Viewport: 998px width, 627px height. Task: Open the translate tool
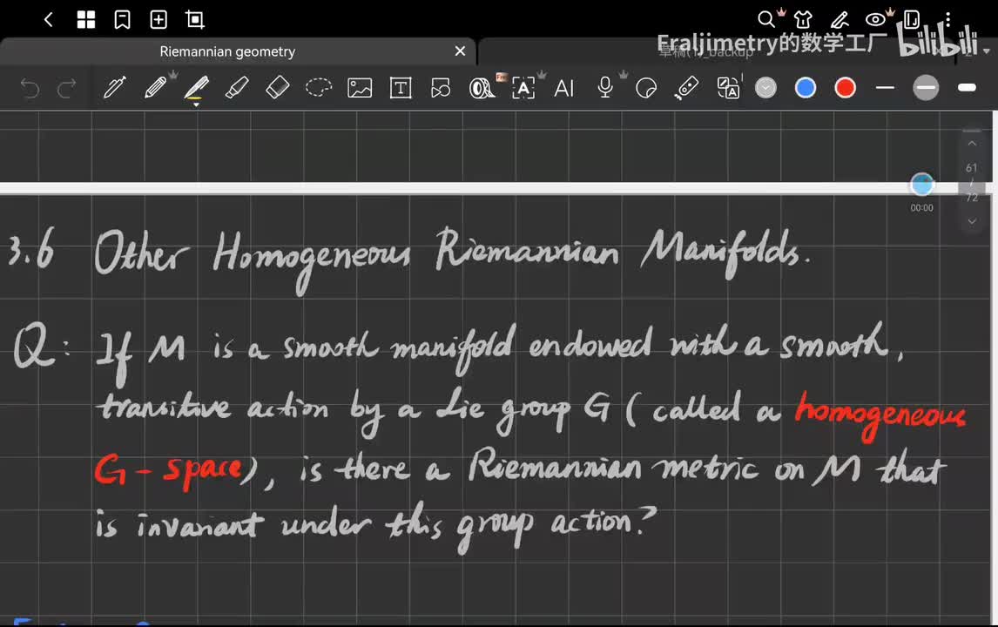pos(728,88)
